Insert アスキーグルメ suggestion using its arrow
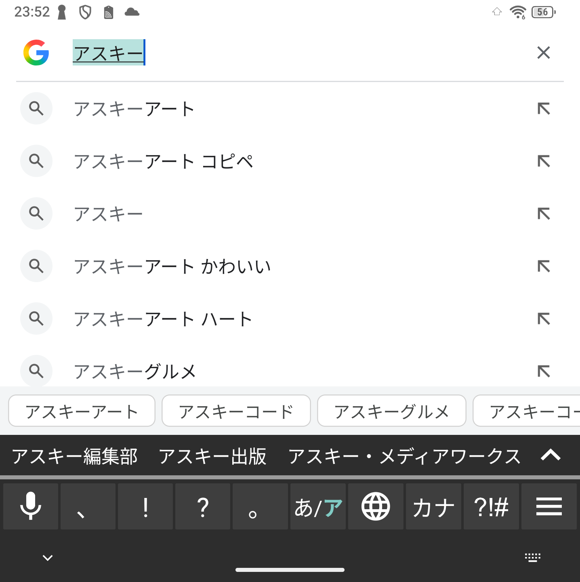The width and height of the screenshot is (580, 582). click(544, 371)
